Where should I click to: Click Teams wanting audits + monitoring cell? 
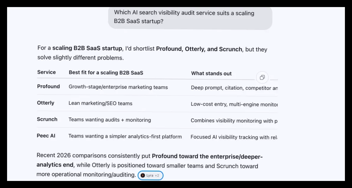110,120
